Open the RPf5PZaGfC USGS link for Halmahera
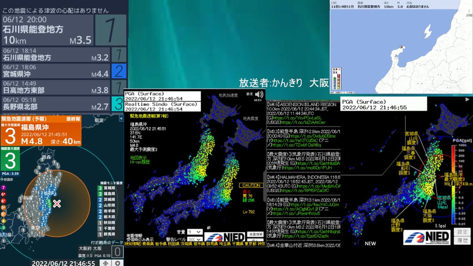Viewport: 473px width, 266px height. [305, 191]
